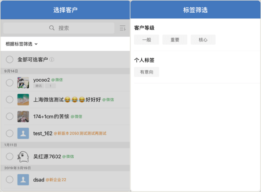Image resolution: width=261 pixels, height=192 pixels.
Task: Select the 全部可选客户 radio button
Action: pyautogui.click(x=10, y=60)
